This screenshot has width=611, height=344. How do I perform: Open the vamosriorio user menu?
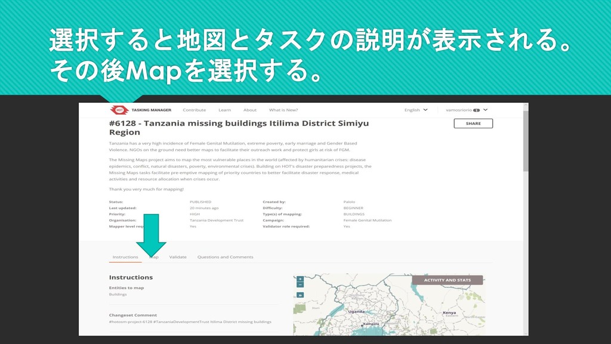[467, 110]
